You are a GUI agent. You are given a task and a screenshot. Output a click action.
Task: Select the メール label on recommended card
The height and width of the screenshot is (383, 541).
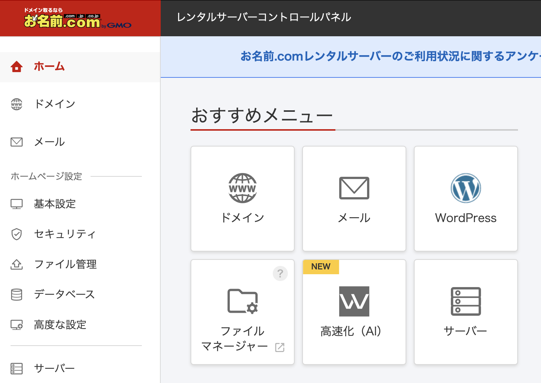[354, 218]
